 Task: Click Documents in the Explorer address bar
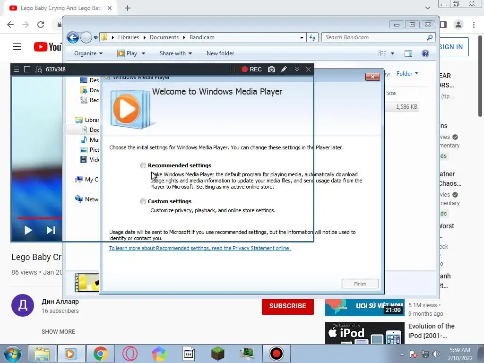(x=164, y=37)
